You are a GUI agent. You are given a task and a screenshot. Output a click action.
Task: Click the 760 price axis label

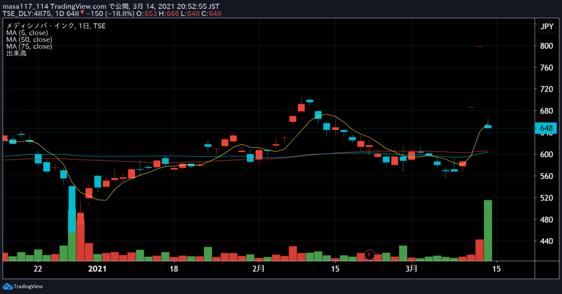pyautogui.click(x=546, y=67)
